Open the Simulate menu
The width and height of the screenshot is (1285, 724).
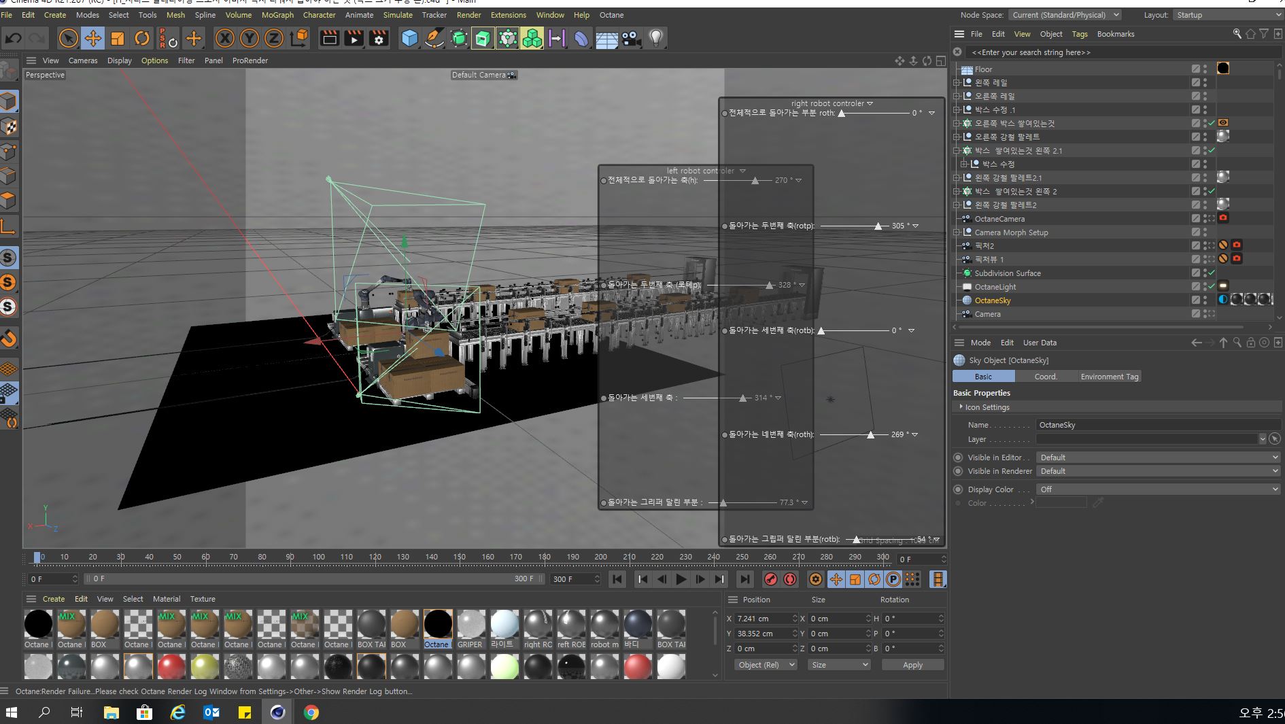(x=398, y=15)
